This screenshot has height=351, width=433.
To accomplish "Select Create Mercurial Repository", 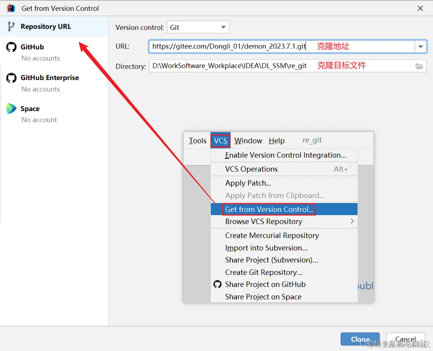I will click(284, 235).
